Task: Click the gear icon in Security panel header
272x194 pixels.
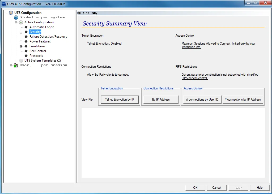Action: [79, 13]
